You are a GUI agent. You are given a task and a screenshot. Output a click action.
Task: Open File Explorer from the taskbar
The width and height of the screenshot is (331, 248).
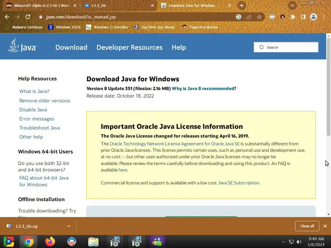coord(93,242)
